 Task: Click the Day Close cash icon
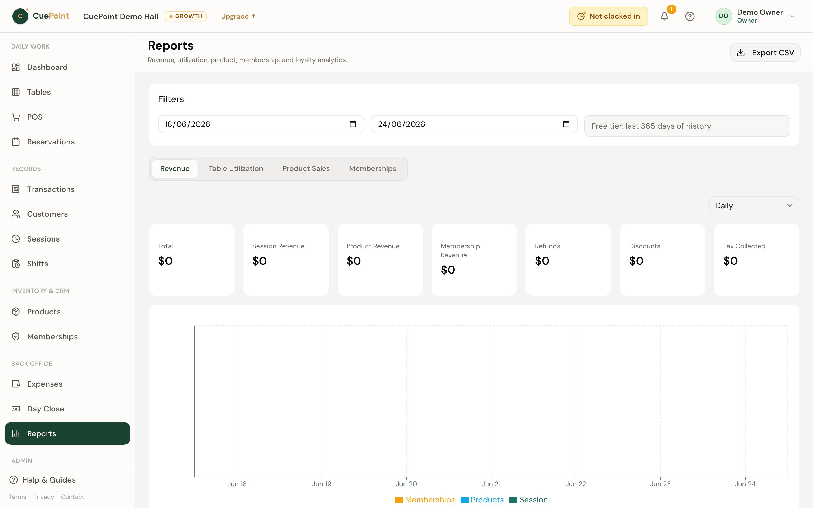16,409
